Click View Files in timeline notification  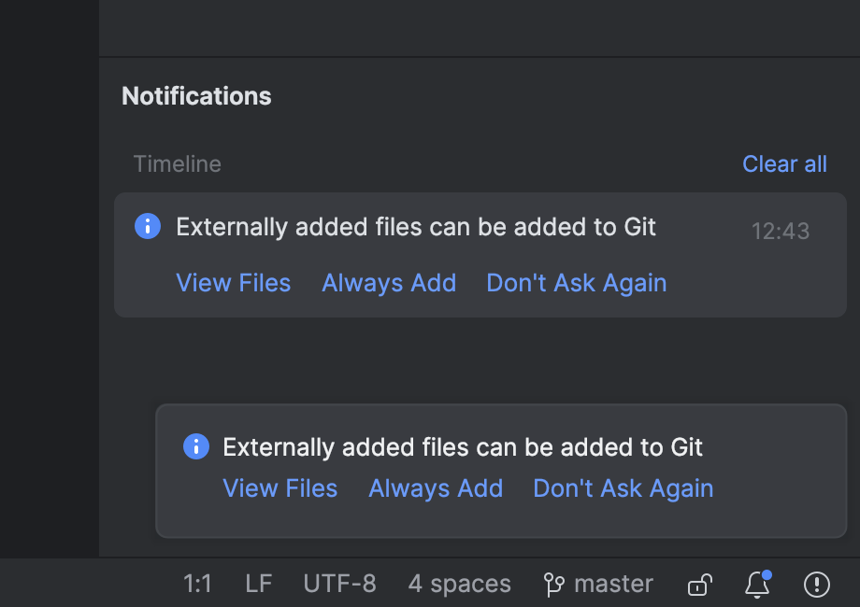tap(233, 283)
